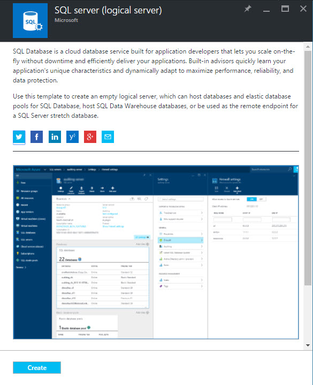Image resolution: width=313 pixels, height=385 pixels.
Task: Close the SQL server blade
Action: 303,9
